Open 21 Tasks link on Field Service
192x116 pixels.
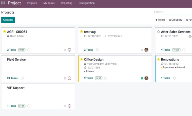click(x=12, y=78)
